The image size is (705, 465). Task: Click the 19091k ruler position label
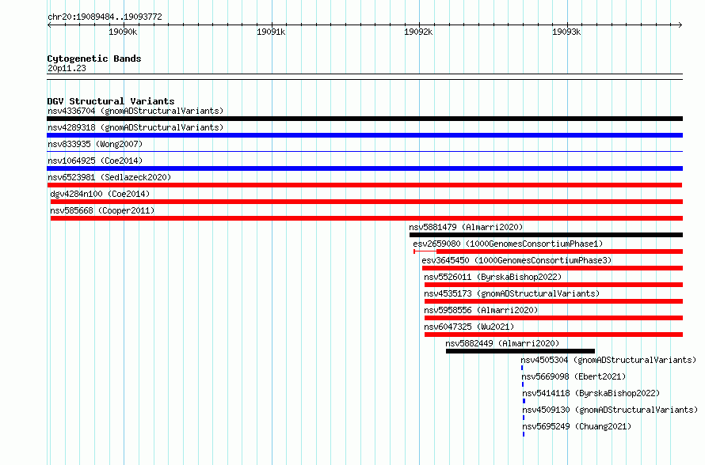point(271,32)
